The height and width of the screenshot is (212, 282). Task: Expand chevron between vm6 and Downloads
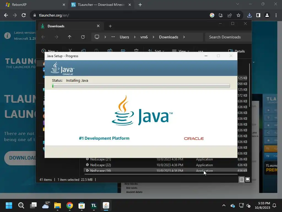153,37
